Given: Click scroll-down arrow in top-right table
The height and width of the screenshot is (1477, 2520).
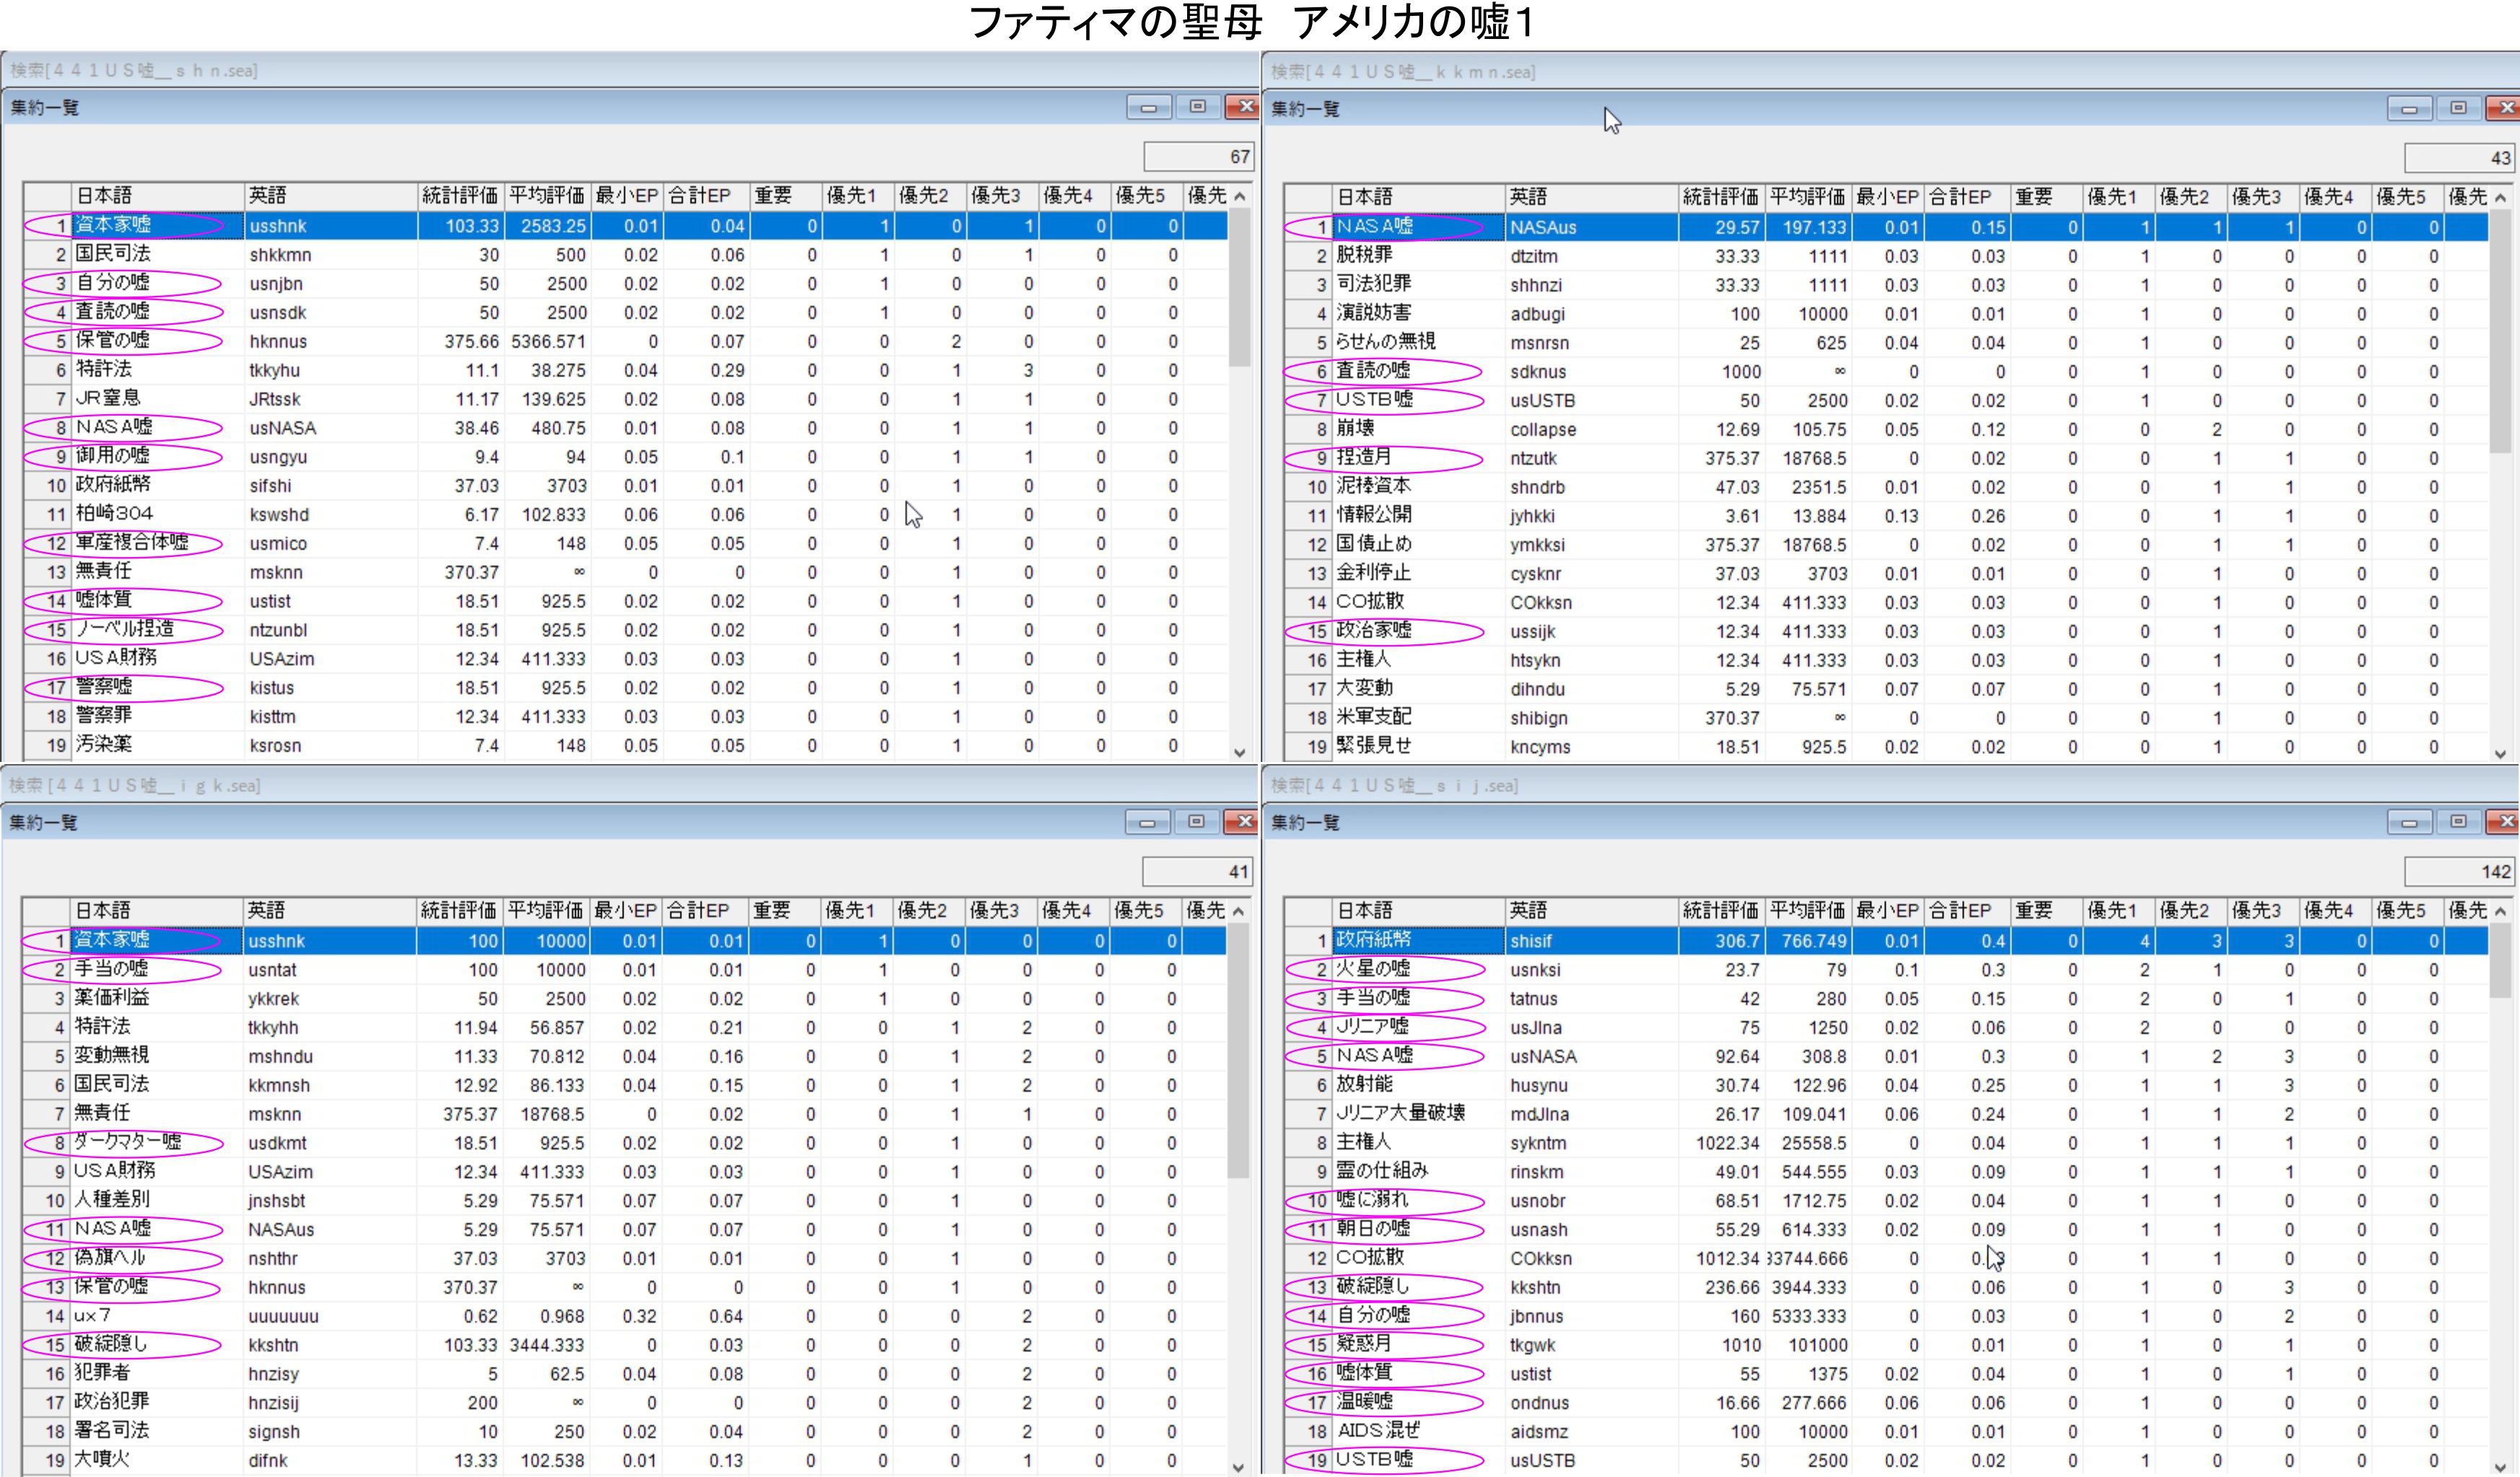Looking at the screenshot, I should pyautogui.click(x=2501, y=754).
